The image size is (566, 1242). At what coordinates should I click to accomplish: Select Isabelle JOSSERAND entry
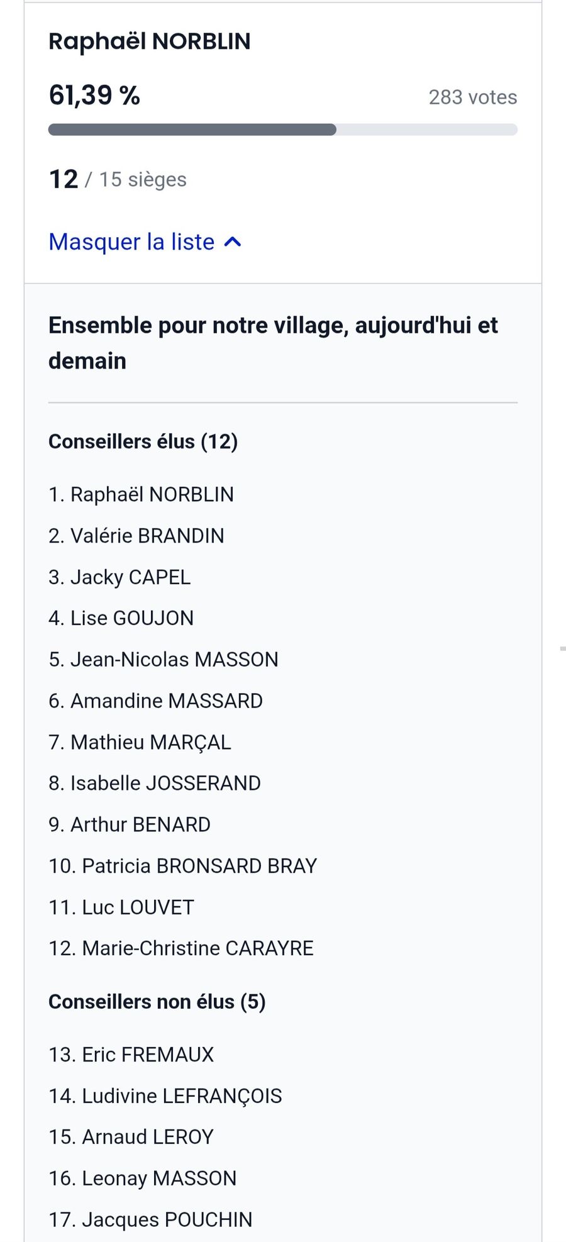(155, 784)
